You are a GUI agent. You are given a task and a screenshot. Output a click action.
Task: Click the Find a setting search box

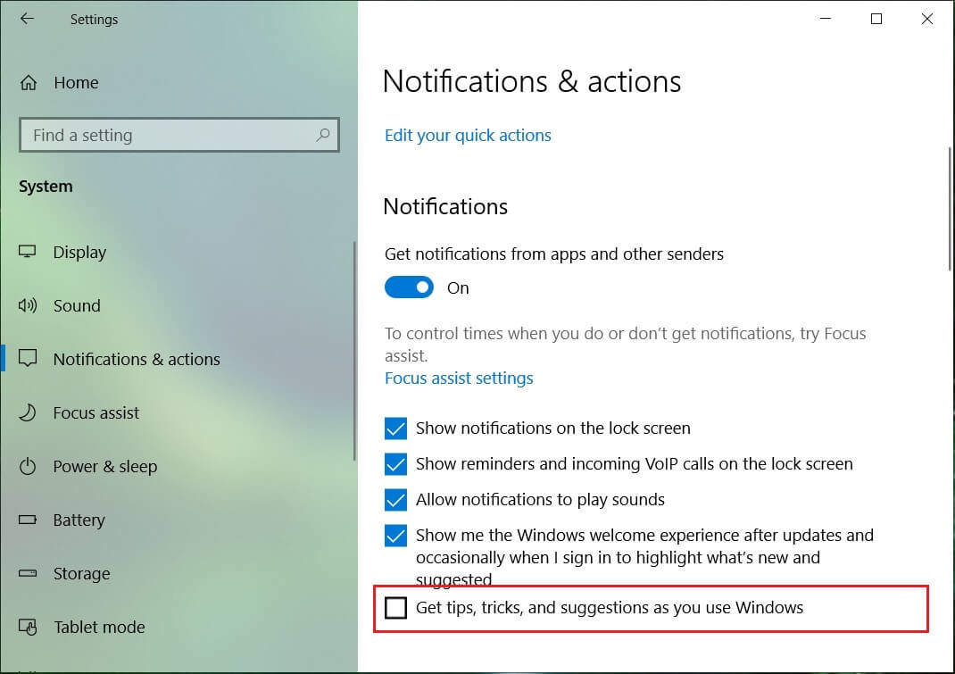tap(179, 135)
